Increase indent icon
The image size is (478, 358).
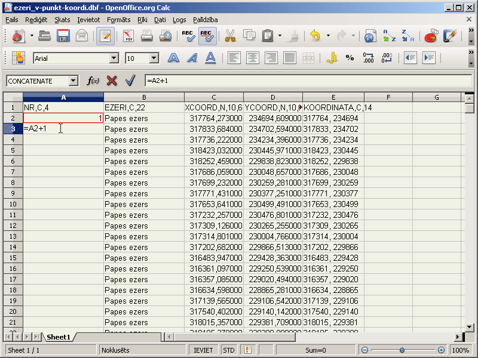click(x=429, y=58)
